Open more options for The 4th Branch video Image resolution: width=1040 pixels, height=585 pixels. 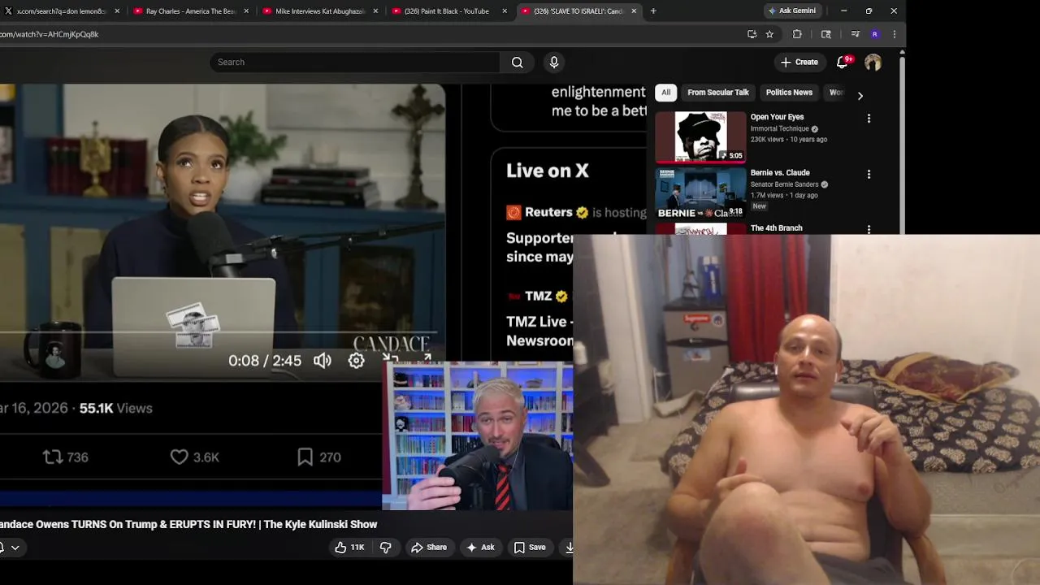pos(869,230)
